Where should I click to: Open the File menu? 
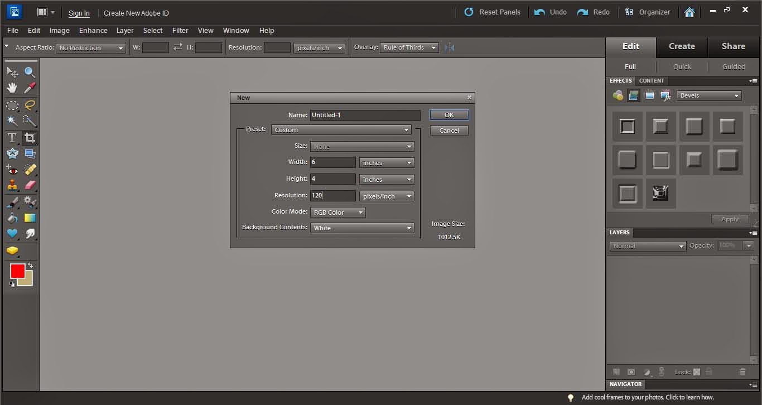point(13,31)
